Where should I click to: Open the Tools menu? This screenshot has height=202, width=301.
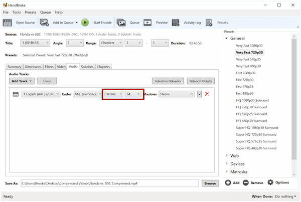(17, 12)
